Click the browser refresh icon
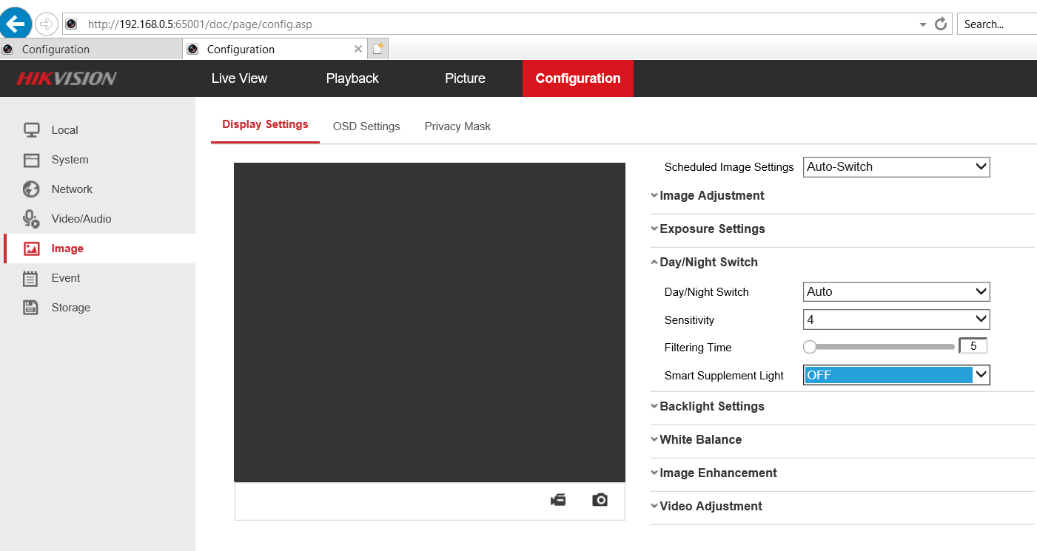 click(941, 24)
